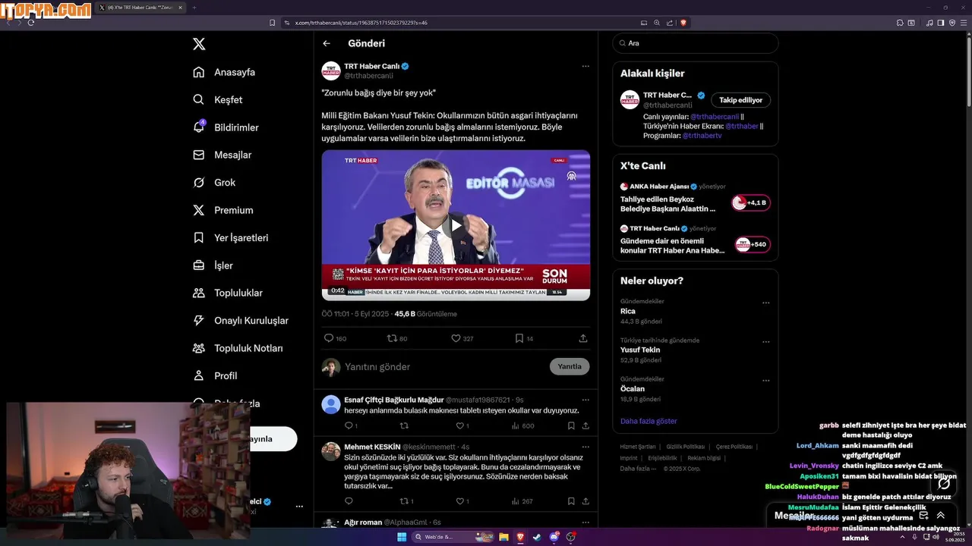Open Mehmet KESKİN's profile name
The height and width of the screenshot is (546, 972).
[x=372, y=447]
